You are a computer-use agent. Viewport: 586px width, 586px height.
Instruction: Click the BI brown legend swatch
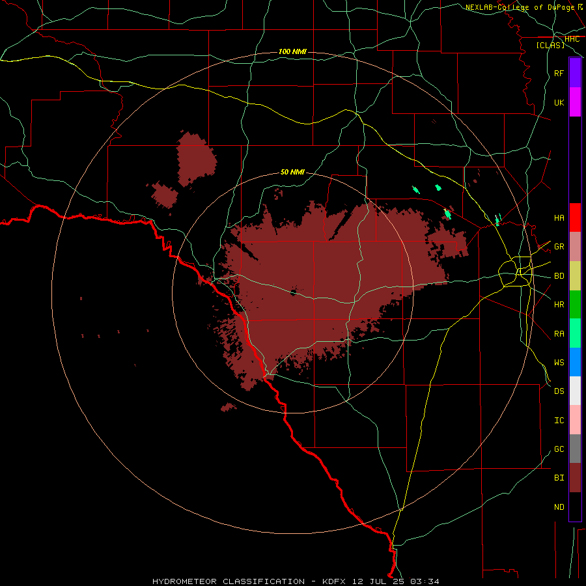[x=575, y=478]
